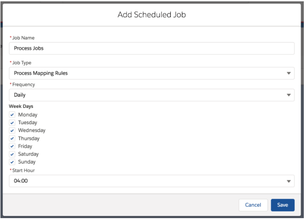The image size is (306, 219).
Task: Expand the Frequency dropdown
Action: 152,95
